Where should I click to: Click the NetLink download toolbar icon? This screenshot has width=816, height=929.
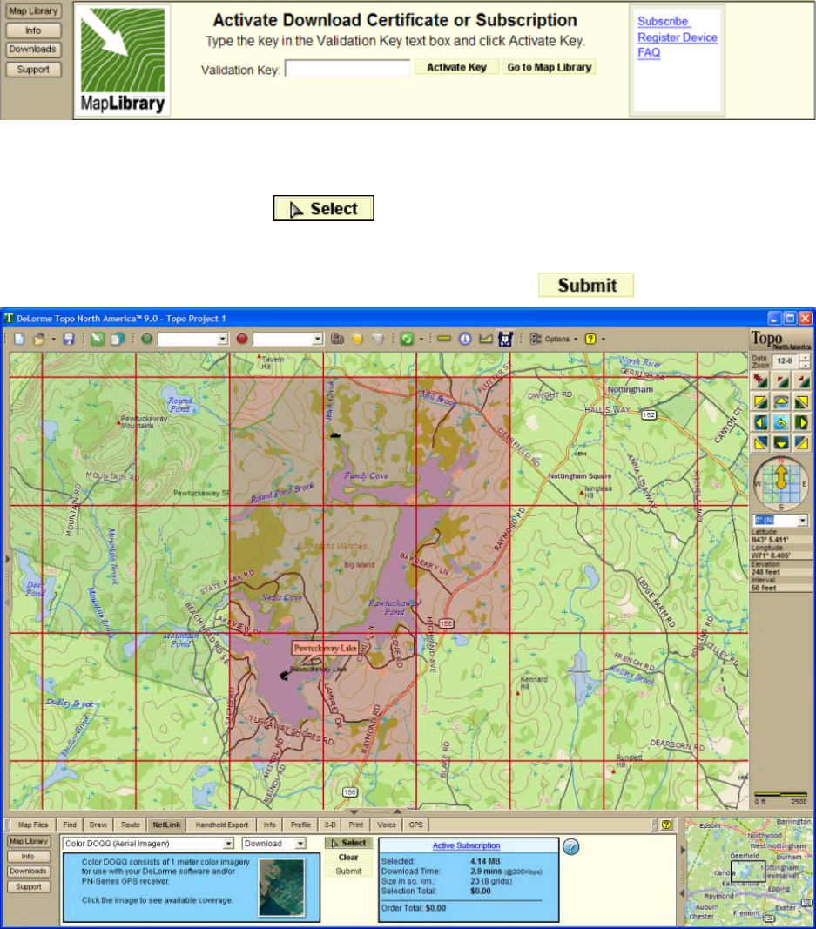pyautogui.click(x=505, y=339)
